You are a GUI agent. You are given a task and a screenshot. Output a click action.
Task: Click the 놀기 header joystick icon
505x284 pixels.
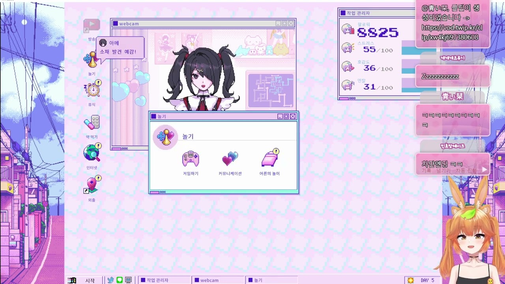[165, 137]
